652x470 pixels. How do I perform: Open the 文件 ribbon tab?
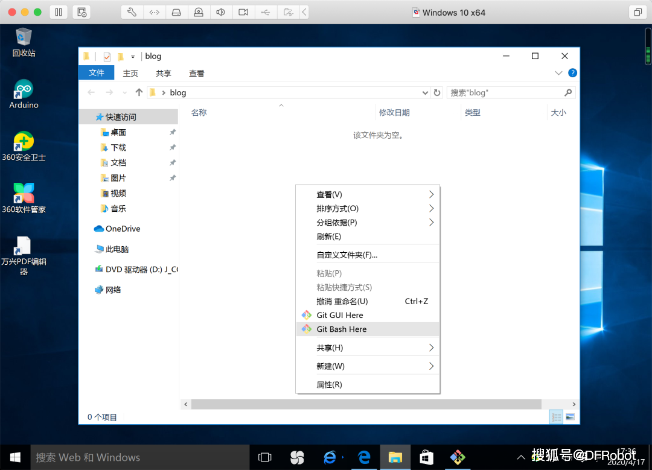pos(97,73)
